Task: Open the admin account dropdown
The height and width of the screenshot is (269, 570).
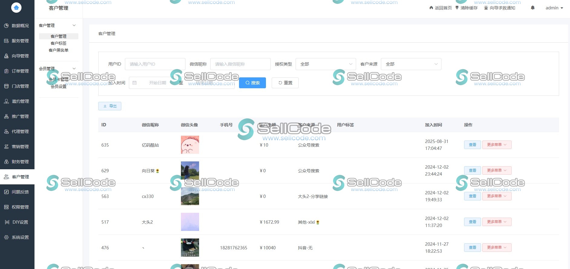Action: pyautogui.click(x=554, y=8)
